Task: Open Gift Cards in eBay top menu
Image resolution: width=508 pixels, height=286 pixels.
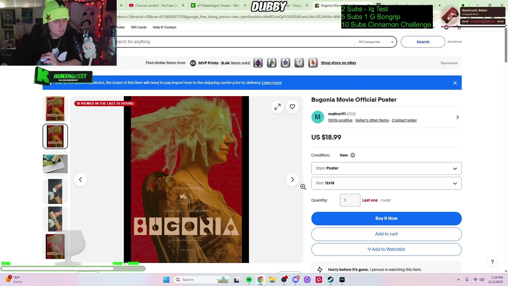Action: pos(139,27)
